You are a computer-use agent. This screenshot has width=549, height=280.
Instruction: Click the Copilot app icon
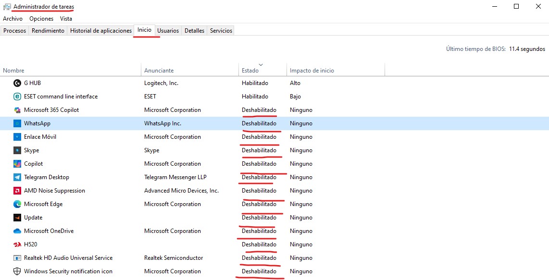(17, 164)
